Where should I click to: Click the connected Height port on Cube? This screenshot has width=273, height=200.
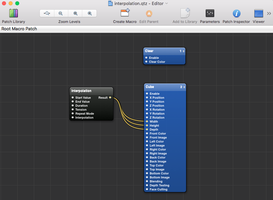147,125
